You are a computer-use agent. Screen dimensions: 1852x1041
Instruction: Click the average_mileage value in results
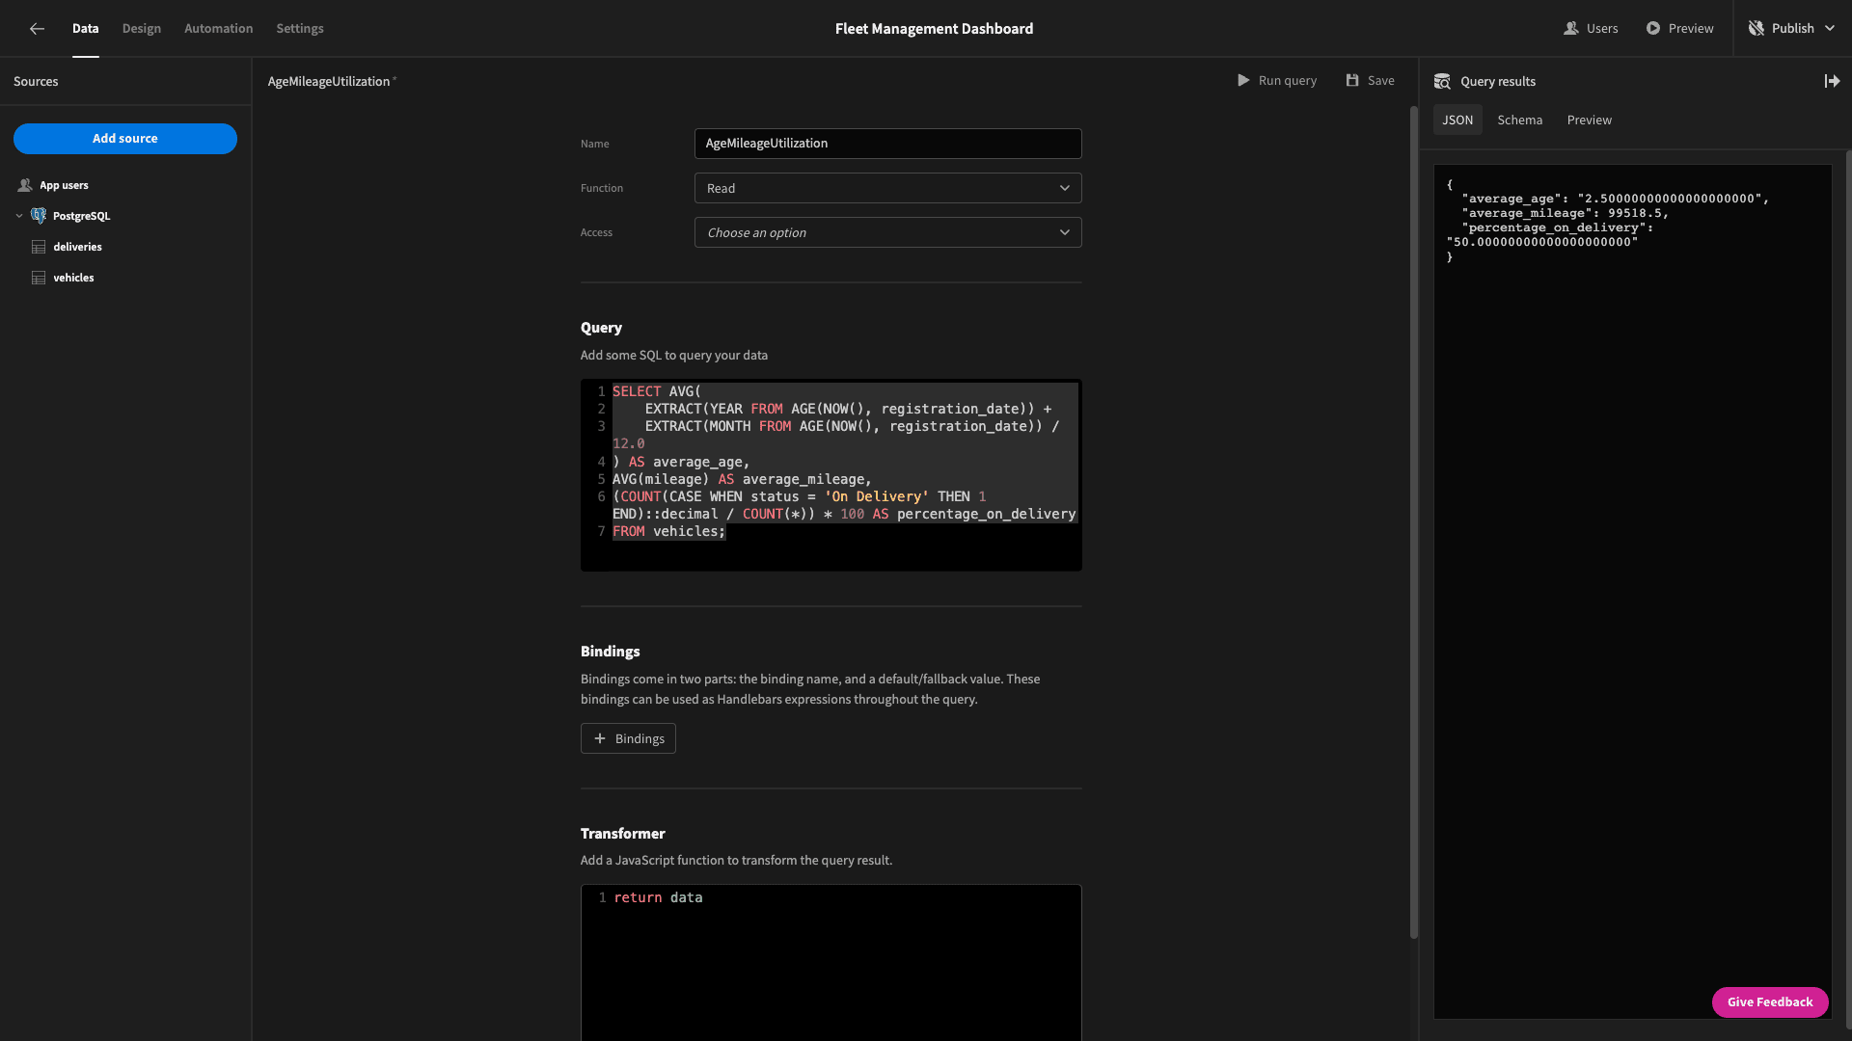(1634, 214)
